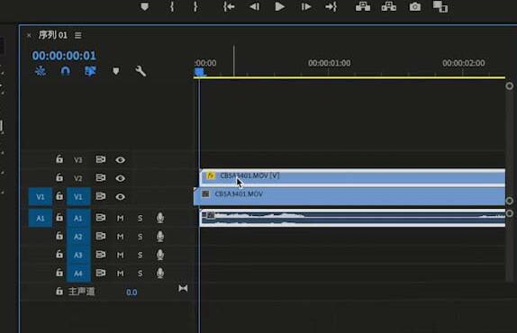This screenshot has height=333, width=517.
Task: Toggle lock on track V3
Action: click(59, 159)
